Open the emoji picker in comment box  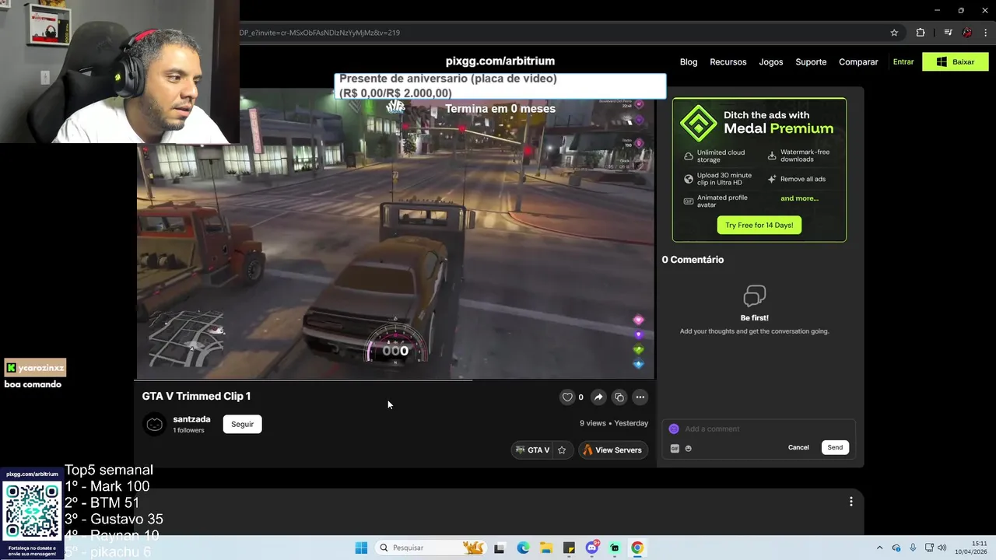tap(689, 448)
